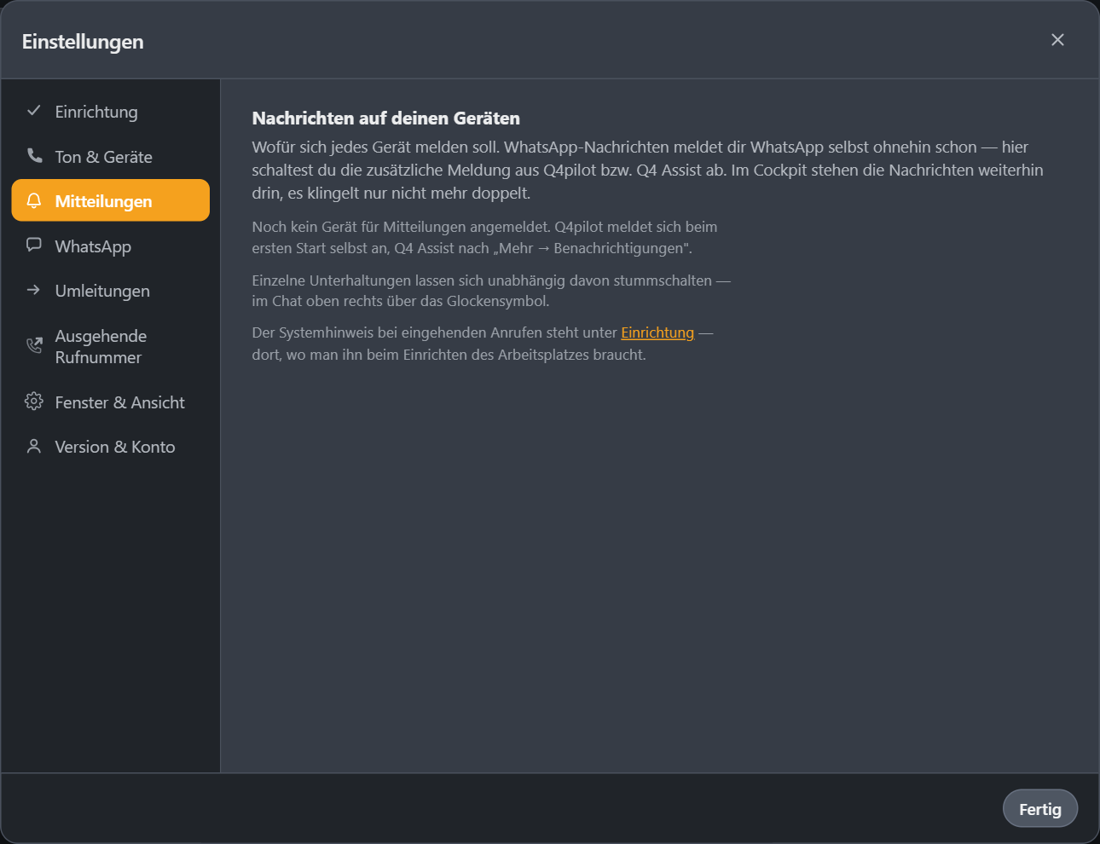Click the bell icon in Mitteilungen

point(34,200)
